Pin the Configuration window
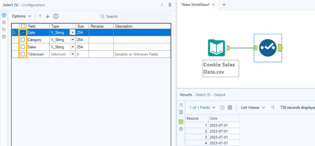This screenshot has width=315, height=146. [170, 5]
